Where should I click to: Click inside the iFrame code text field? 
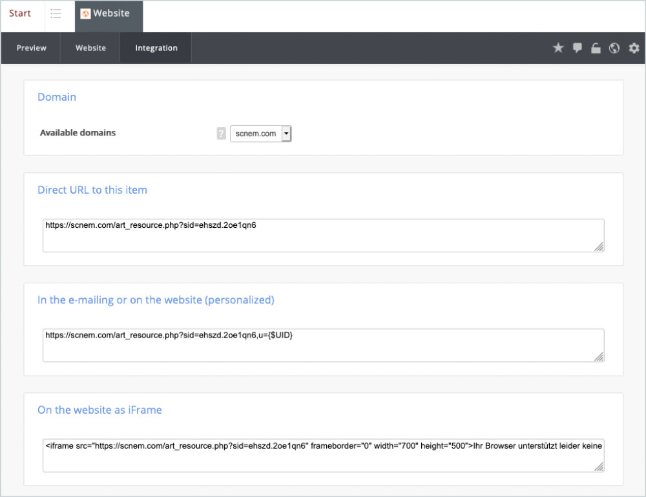coord(324,456)
